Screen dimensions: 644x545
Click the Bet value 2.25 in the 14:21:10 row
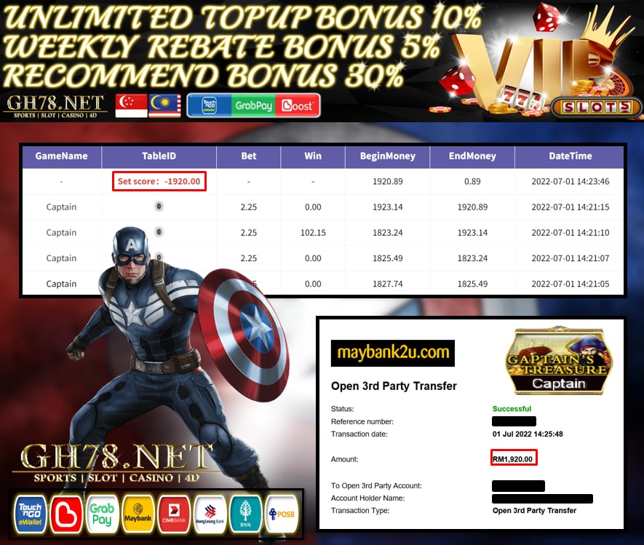pos(248,232)
